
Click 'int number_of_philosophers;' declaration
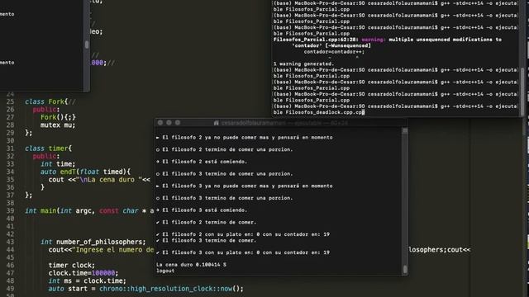[x=93, y=242]
